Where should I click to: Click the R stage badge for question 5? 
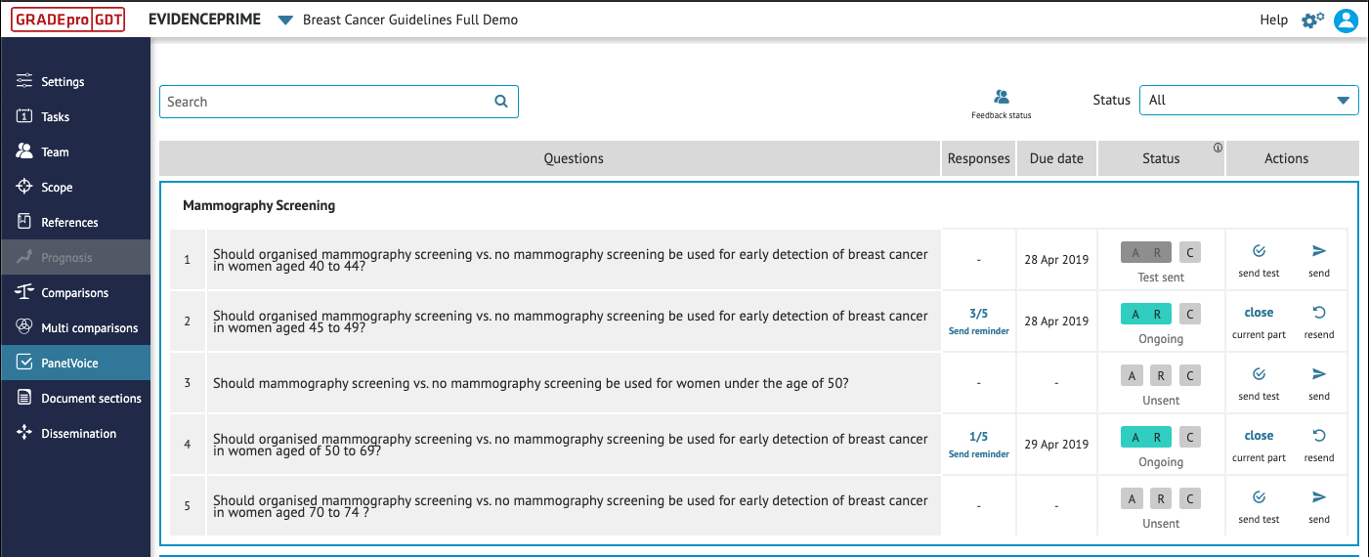(x=1160, y=499)
